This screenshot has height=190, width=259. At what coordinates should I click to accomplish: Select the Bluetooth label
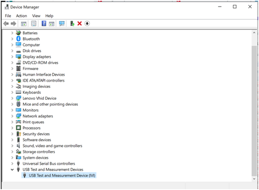31,39
